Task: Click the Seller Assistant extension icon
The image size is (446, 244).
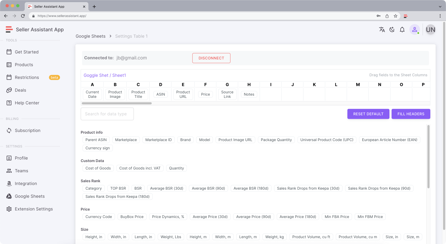Action: (x=406, y=16)
